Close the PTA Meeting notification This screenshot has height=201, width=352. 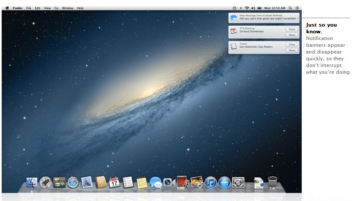(292, 29)
